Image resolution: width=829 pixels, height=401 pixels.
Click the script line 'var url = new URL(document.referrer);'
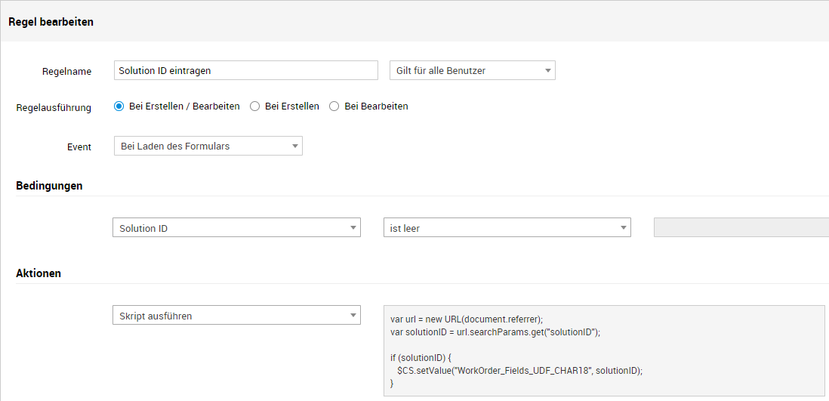click(467, 319)
